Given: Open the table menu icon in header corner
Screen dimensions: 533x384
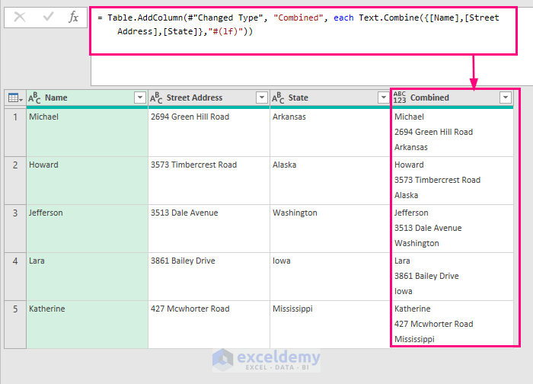Looking at the screenshot, I should (15, 98).
